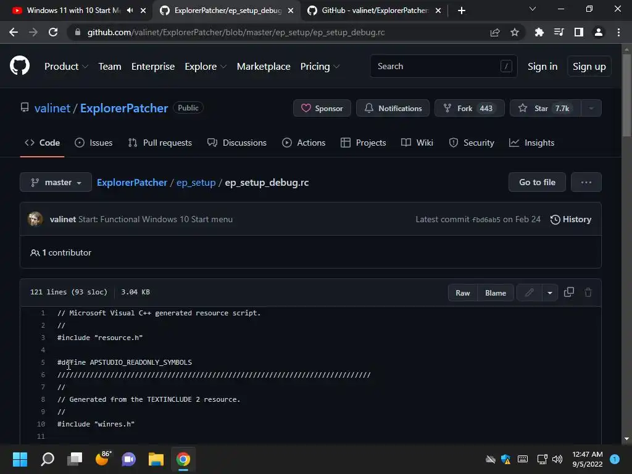This screenshot has height=474, width=632.
Task: Switch to the Windows 11 YouTube browser tab
Action: pos(74,10)
